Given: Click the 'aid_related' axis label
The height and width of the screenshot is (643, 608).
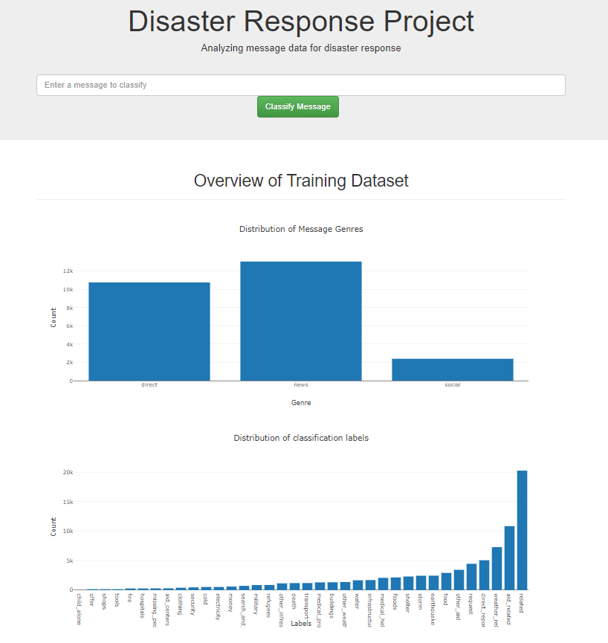Looking at the screenshot, I should (509, 609).
